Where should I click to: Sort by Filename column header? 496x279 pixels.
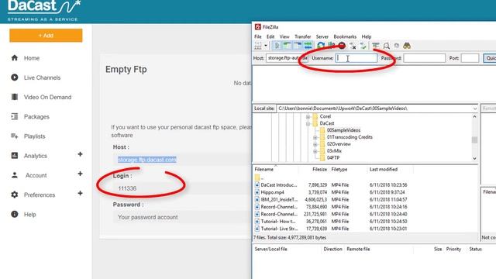[x=264, y=170]
